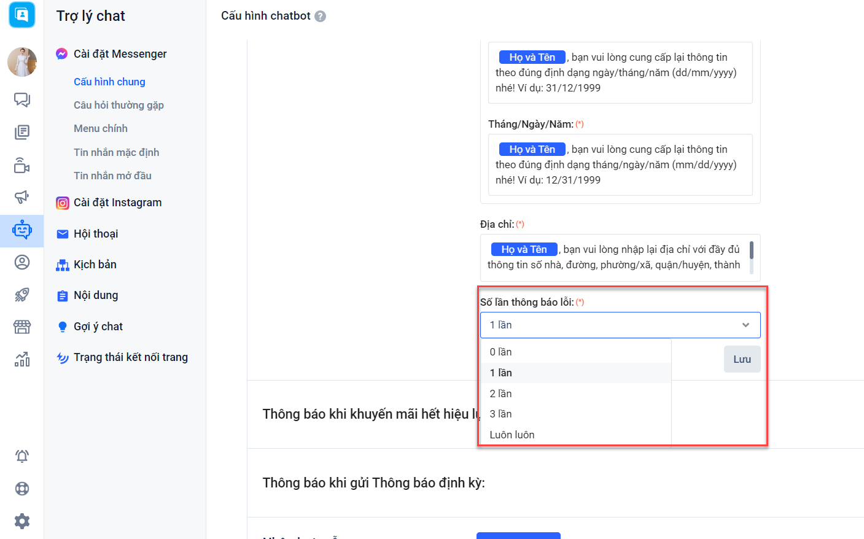864x539 pixels.
Task: Click the help icon beside Cấu hình chatbot
Action: click(x=320, y=17)
